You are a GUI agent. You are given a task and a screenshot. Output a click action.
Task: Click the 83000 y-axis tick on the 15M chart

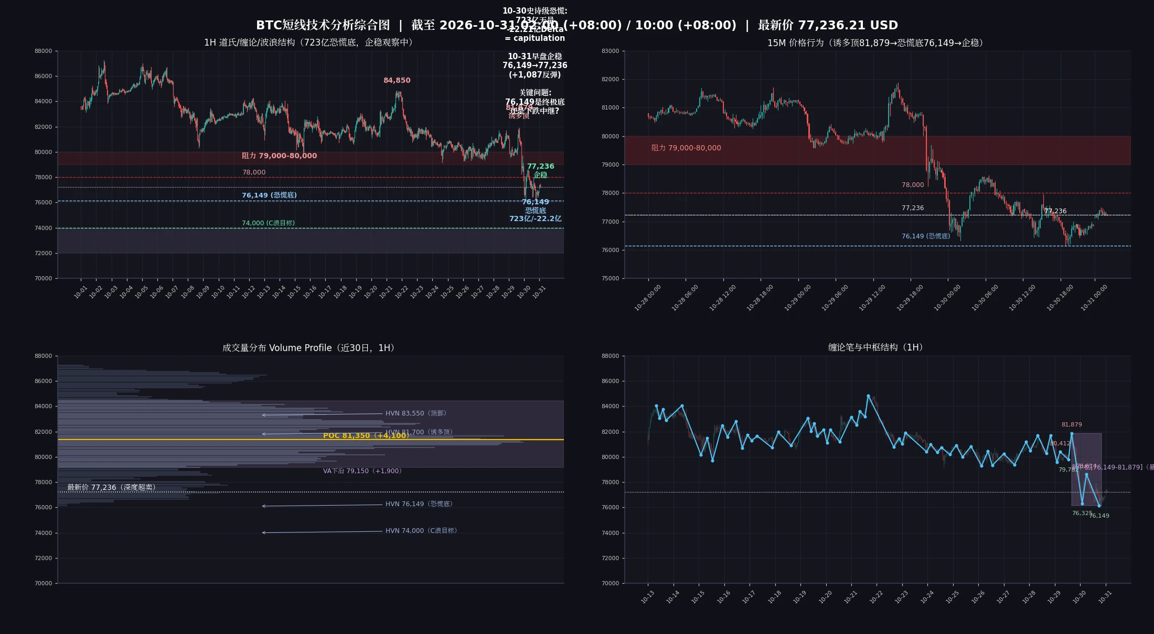(x=611, y=51)
